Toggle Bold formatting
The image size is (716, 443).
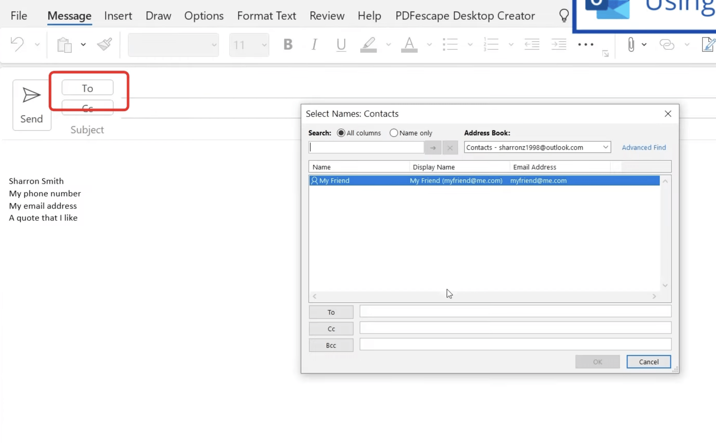(288, 44)
